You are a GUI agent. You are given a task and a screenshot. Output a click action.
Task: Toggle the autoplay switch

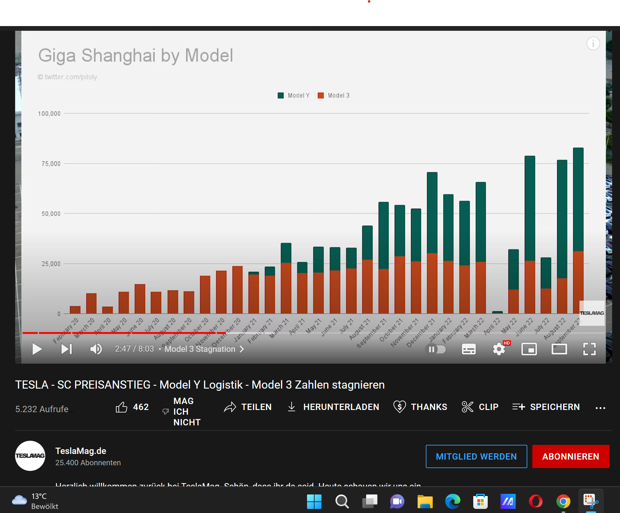coord(436,349)
